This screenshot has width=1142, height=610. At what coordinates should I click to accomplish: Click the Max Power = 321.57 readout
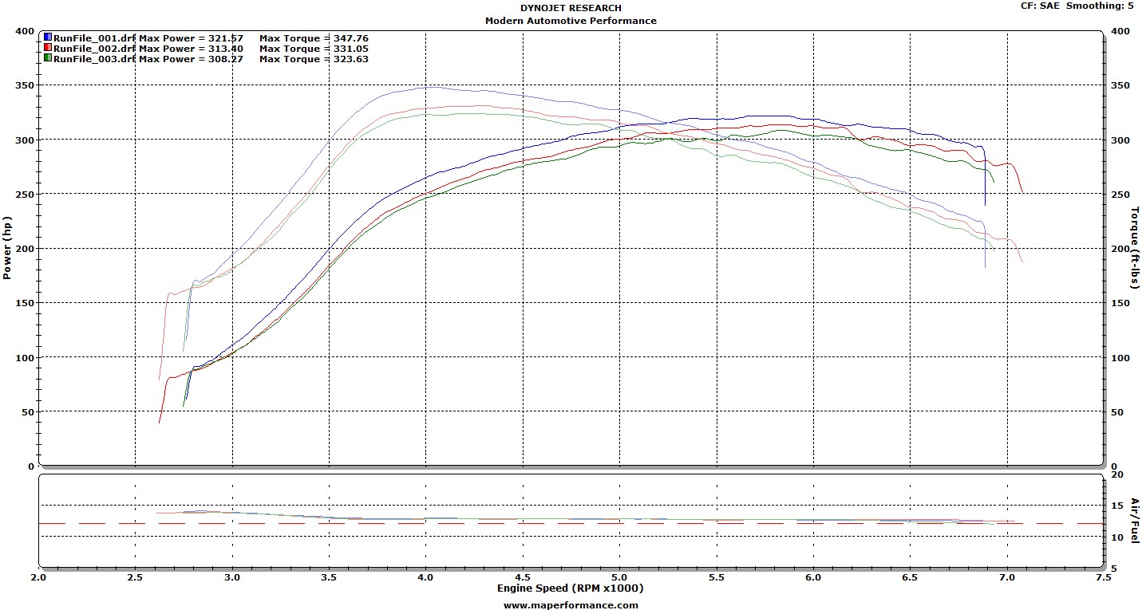tap(191, 37)
